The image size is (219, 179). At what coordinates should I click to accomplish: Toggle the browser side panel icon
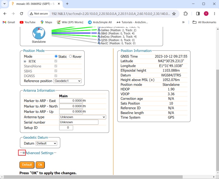[198, 14]
